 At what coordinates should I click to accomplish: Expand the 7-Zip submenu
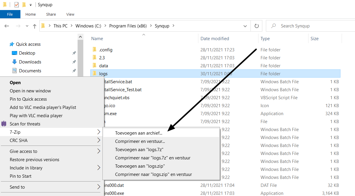coord(52,132)
